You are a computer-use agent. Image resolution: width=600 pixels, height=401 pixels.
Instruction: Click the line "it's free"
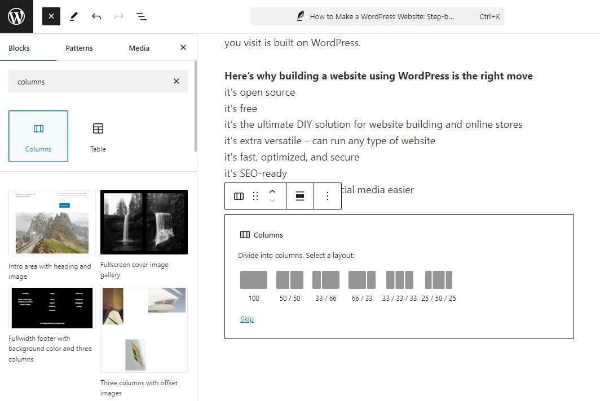pyautogui.click(x=241, y=109)
